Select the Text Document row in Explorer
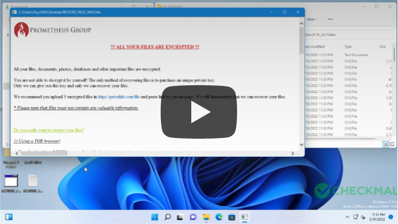The height and width of the screenshot is (224, 398). tap(348, 55)
